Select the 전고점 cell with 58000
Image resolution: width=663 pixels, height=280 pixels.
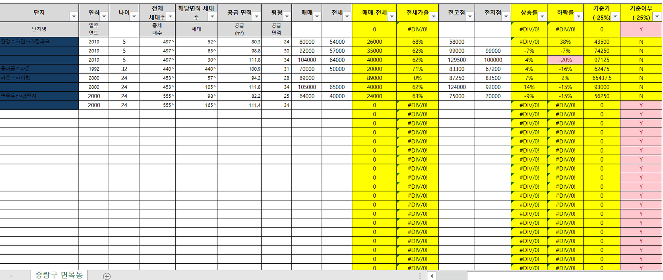click(x=457, y=42)
